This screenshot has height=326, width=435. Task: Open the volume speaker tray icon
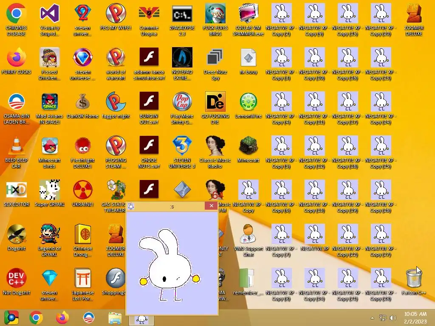(x=393, y=318)
